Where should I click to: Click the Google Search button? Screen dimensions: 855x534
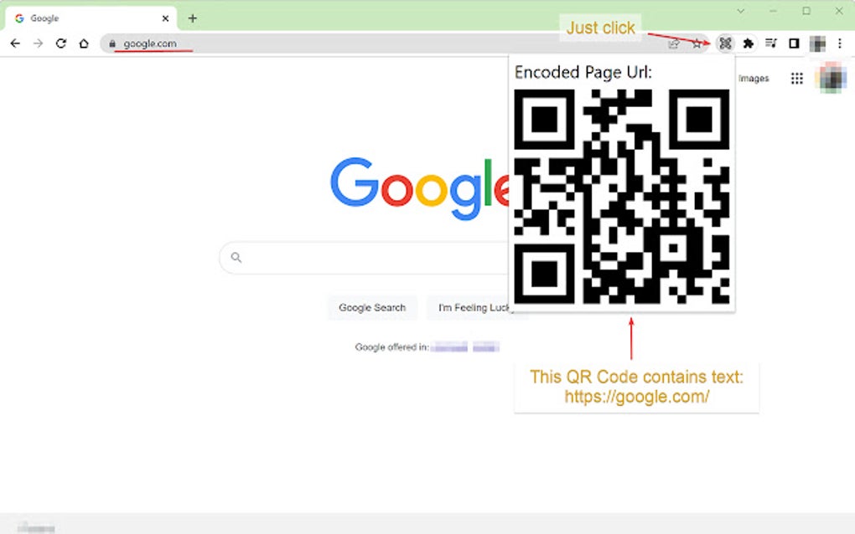372,307
